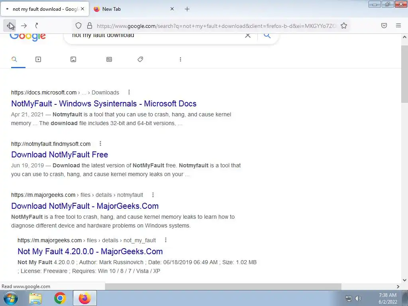Open options menu for findmysoft.com result
This screenshot has width=408, height=306.
(100, 143)
